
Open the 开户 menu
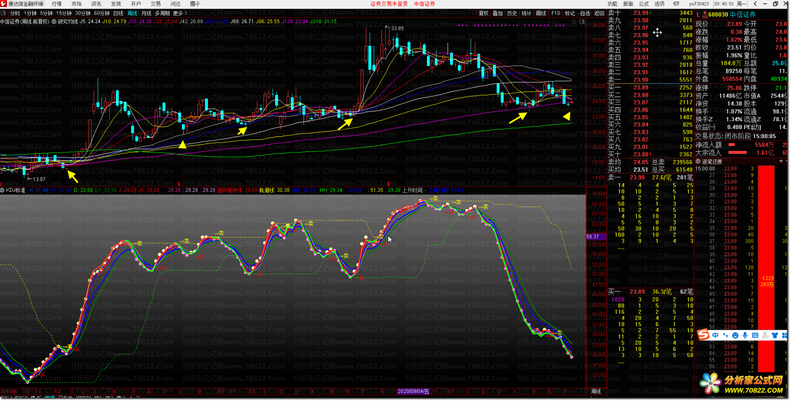(136, 3)
